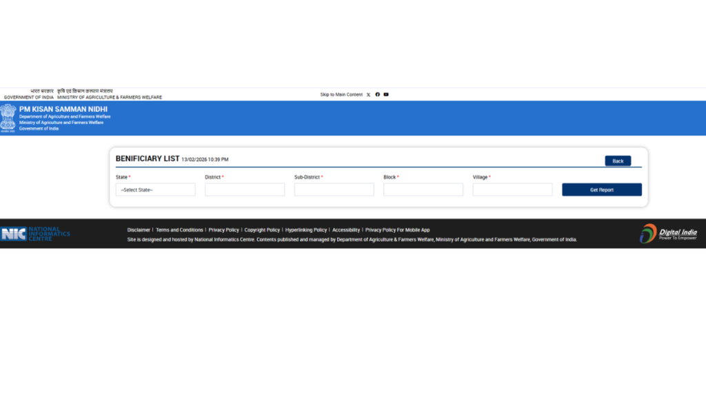Click the NIC National Informatics Centre logo
This screenshot has height=397, width=706.
pos(35,234)
